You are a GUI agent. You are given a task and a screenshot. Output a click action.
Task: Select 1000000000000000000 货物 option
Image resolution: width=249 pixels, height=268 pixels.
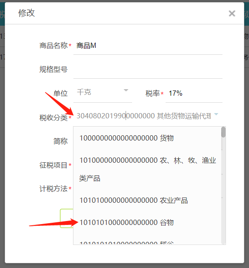tap(147, 138)
